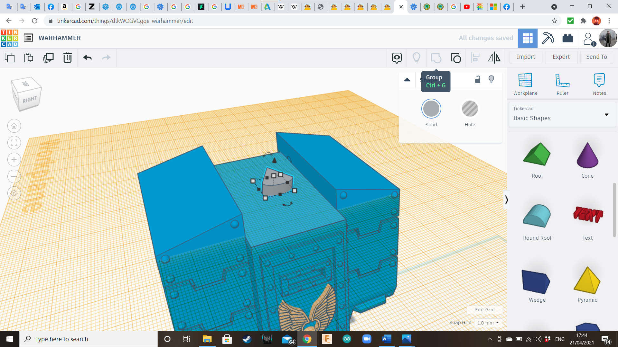Select the Mirror tool icon
This screenshot has height=347, width=618.
494,58
